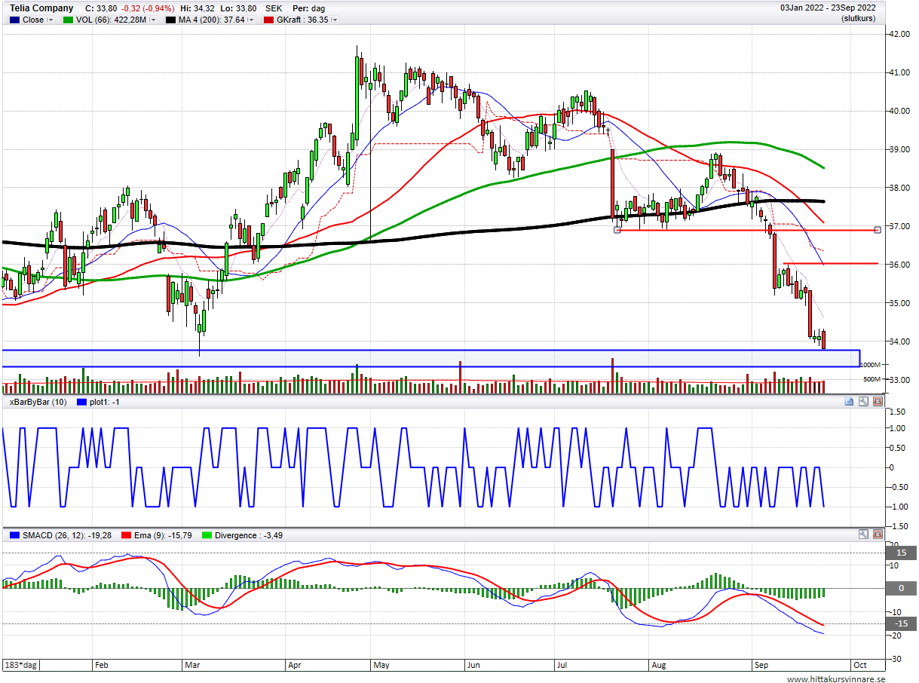
Task: Click the Per: dag period text
Action: coord(309,8)
